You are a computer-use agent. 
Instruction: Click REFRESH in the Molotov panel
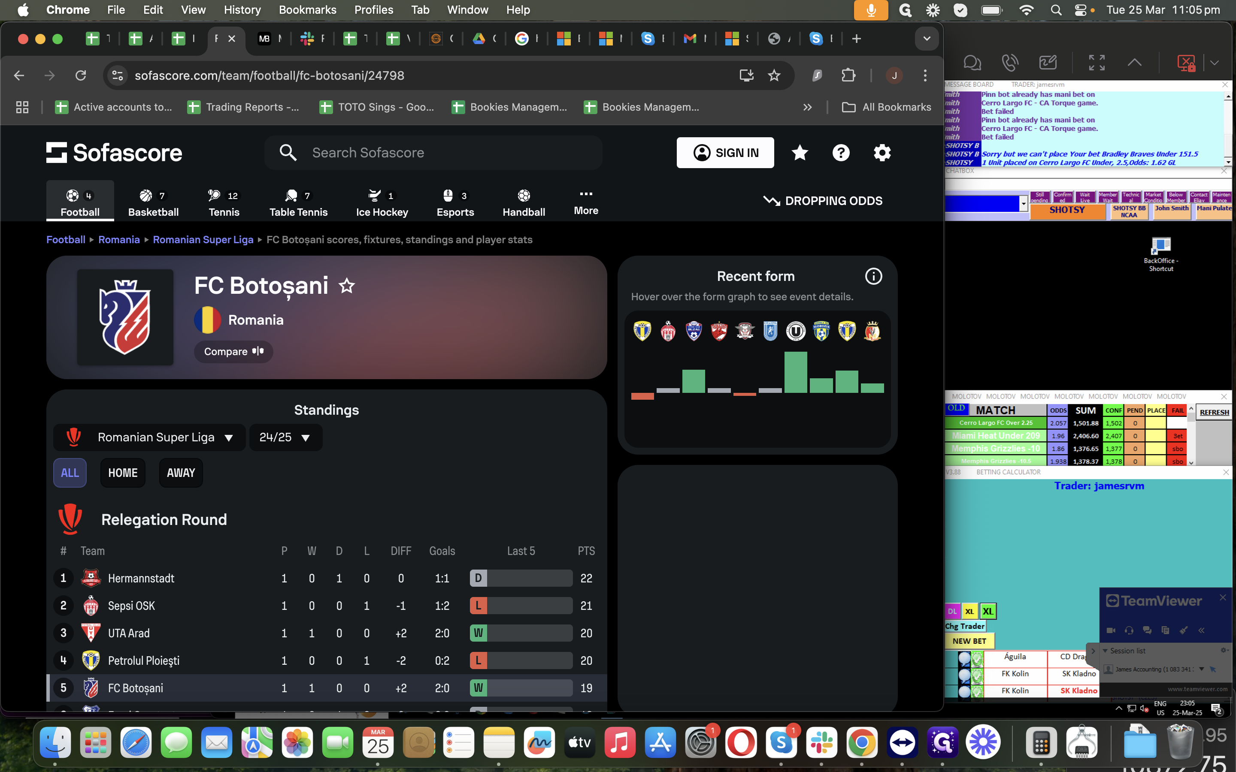point(1215,412)
